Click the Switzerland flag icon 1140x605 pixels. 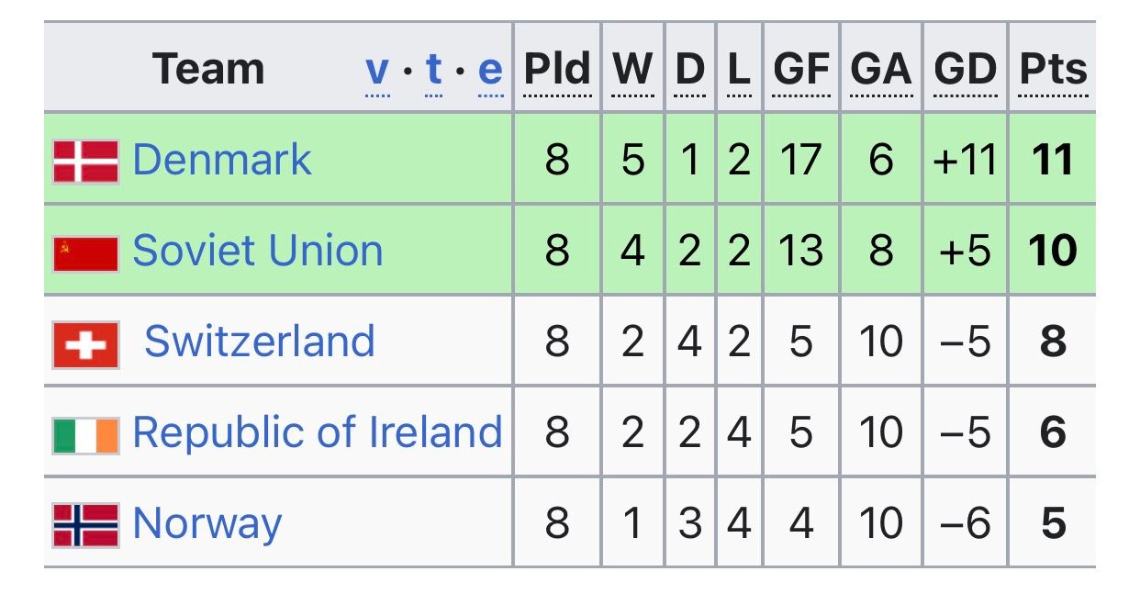click(x=85, y=344)
